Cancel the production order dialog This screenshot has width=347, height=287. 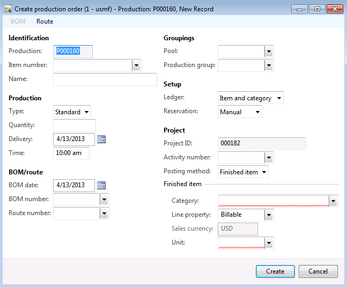tap(318, 271)
